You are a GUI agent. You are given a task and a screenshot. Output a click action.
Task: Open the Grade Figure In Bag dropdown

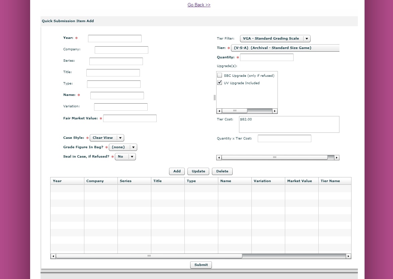123,147
